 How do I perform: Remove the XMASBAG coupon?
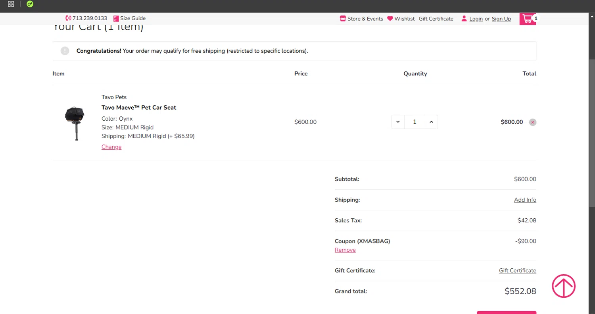pyautogui.click(x=345, y=250)
